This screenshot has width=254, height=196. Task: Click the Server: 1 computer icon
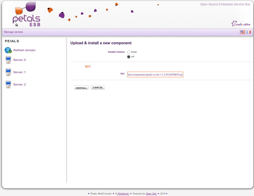(8, 72)
